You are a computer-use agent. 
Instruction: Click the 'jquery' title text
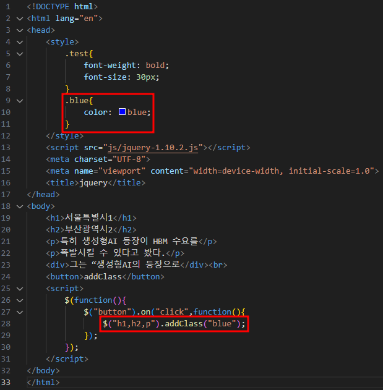click(x=93, y=183)
